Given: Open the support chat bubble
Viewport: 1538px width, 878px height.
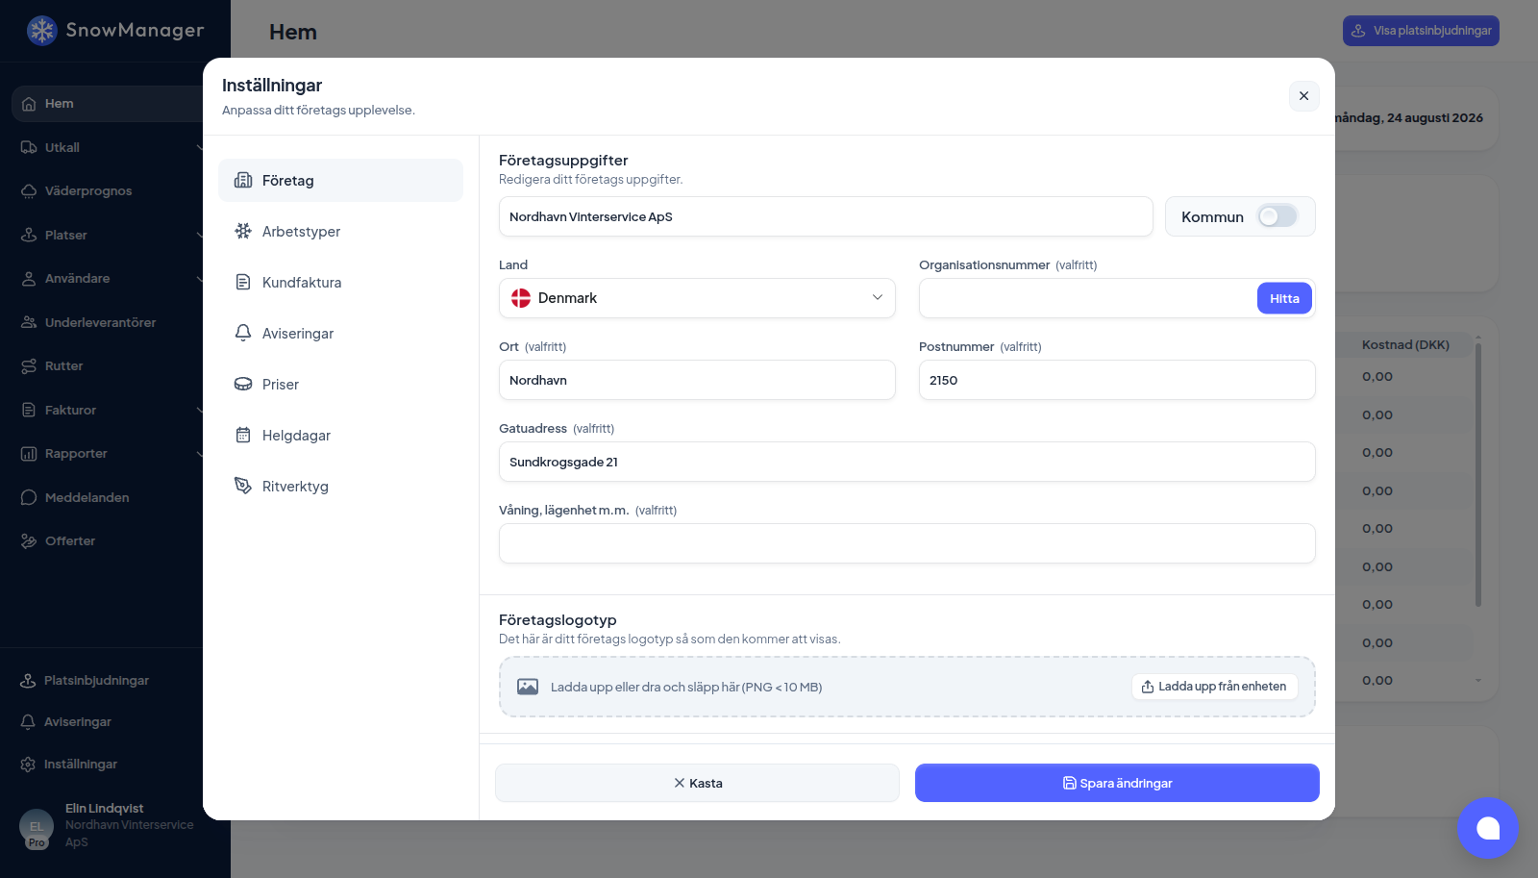Looking at the screenshot, I should 1488,828.
